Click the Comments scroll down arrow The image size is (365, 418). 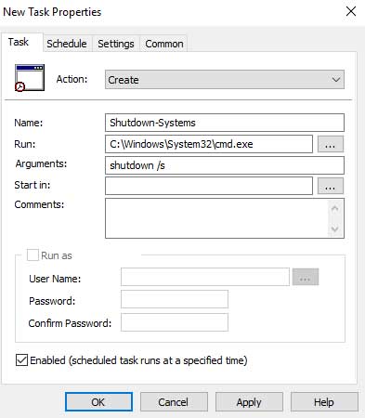(334, 229)
